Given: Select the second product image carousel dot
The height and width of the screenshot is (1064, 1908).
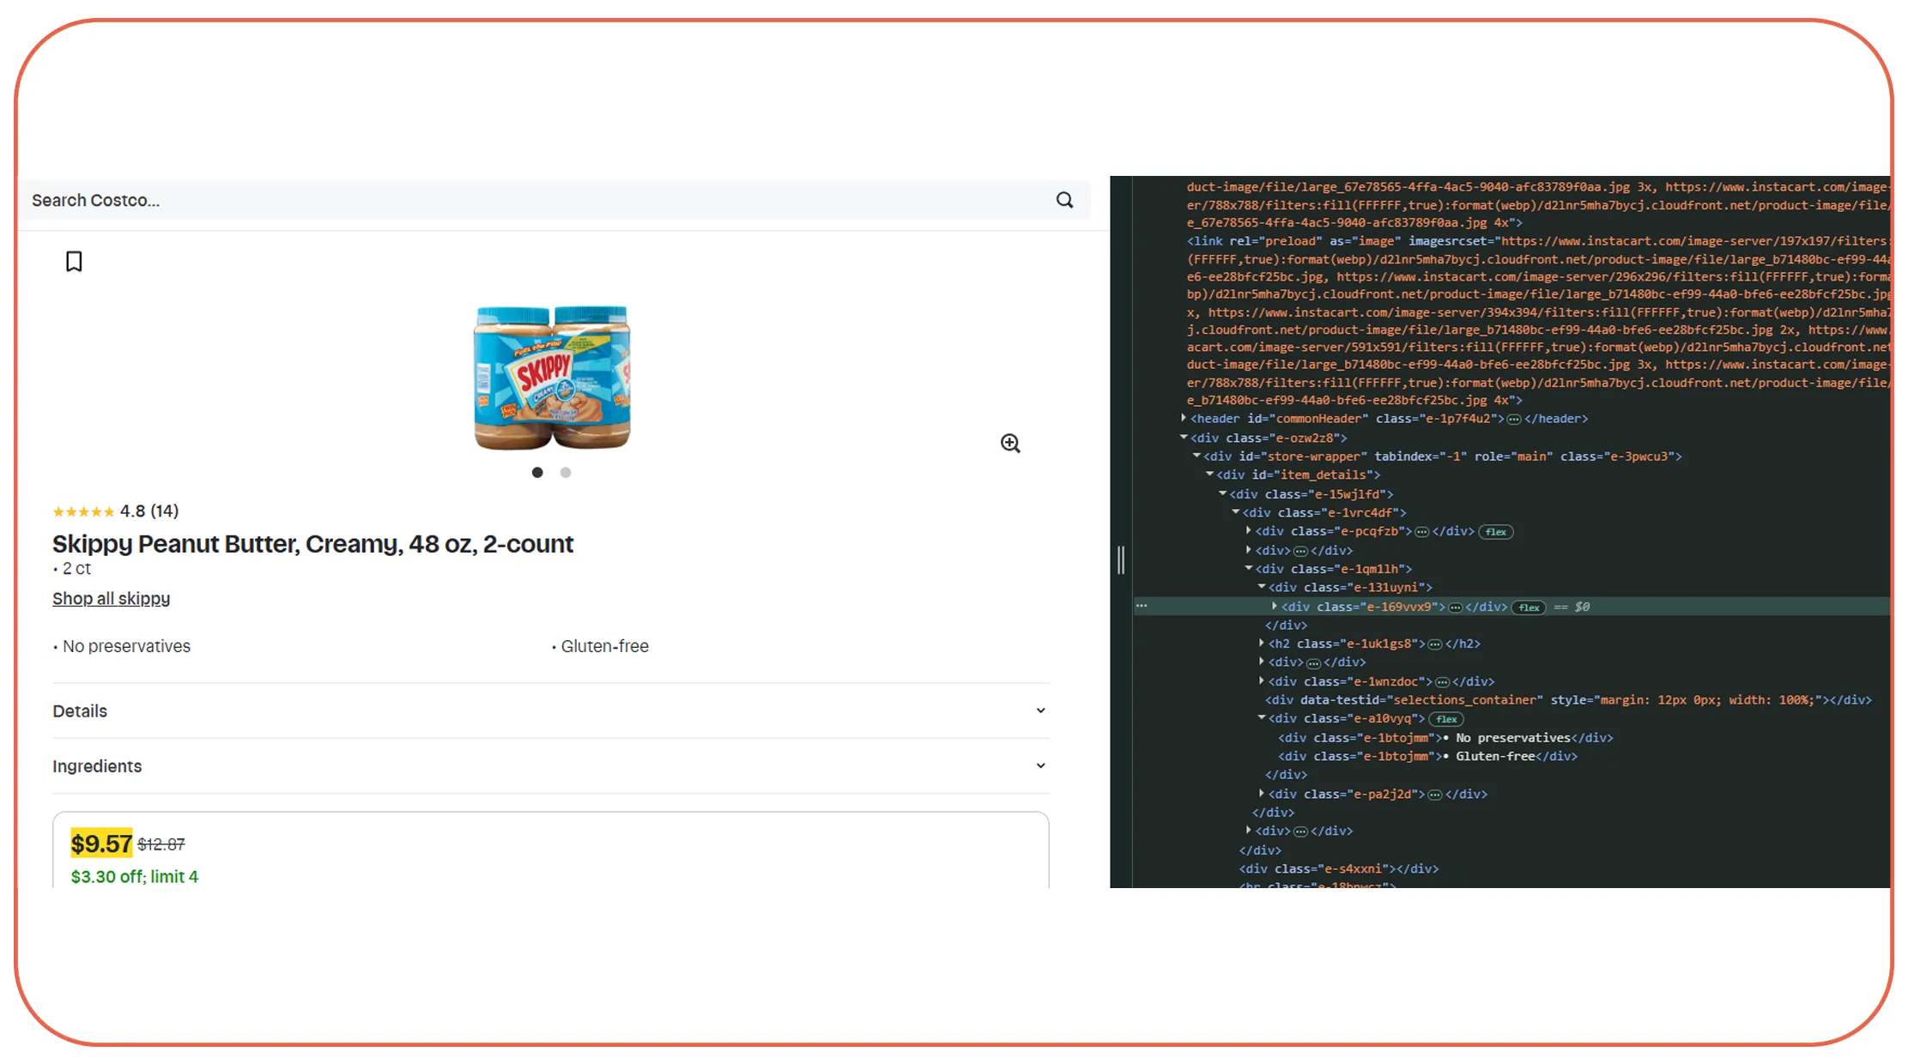Looking at the screenshot, I should click(x=566, y=472).
